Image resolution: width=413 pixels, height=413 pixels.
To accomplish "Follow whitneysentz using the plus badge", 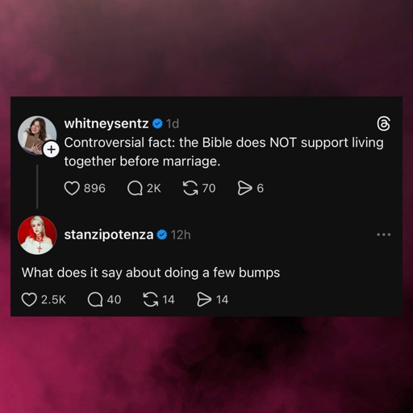I will click(x=51, y=149).
